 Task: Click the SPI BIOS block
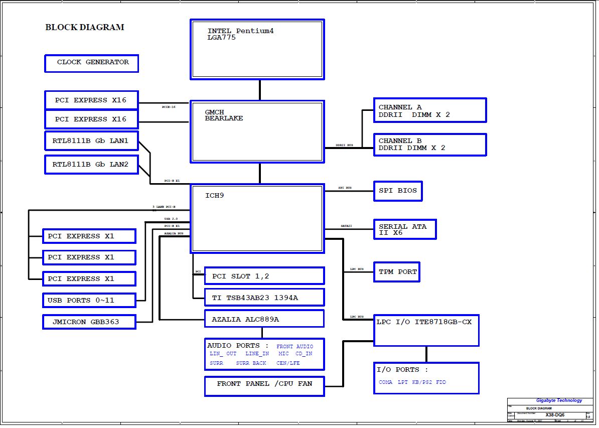(398, 191)
